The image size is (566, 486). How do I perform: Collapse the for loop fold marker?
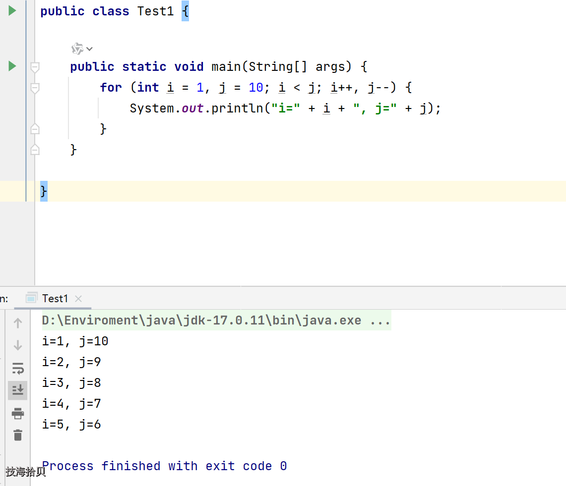[35, 88]
